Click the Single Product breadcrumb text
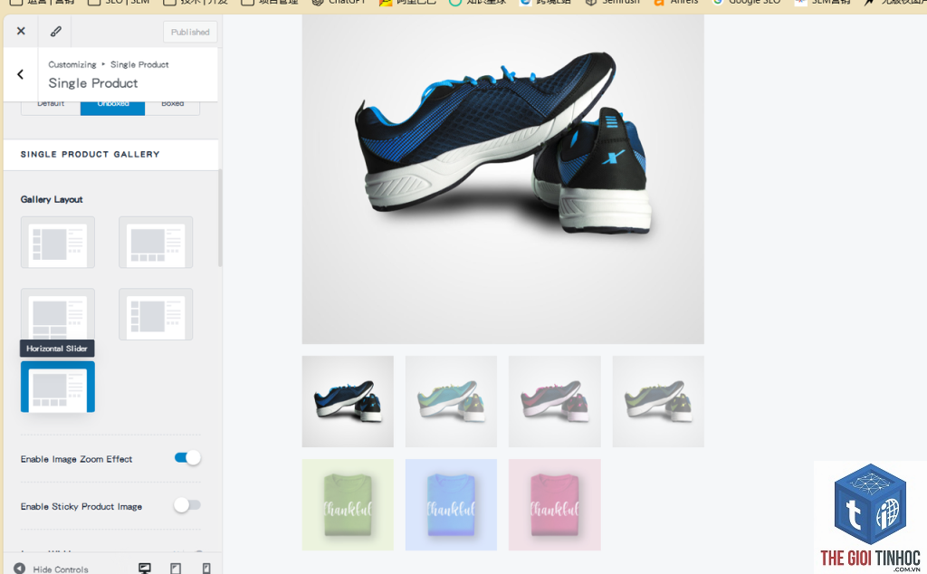The width and height of the screenshot is (927, 574). [x=139, y=64]
